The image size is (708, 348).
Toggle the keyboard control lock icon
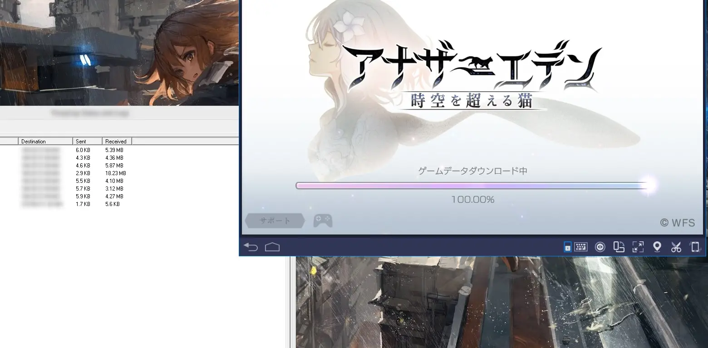click(567, 247)
